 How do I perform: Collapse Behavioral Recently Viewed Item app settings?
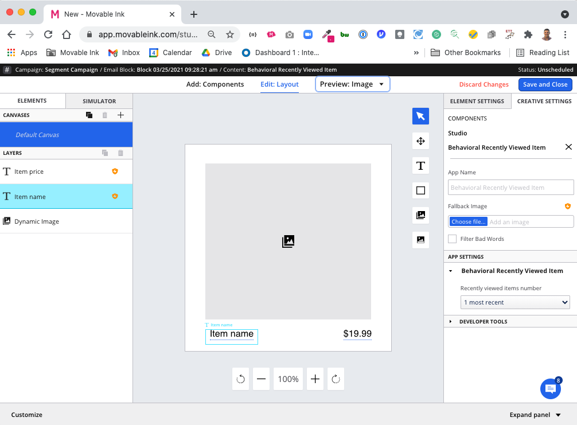[450, 271]
